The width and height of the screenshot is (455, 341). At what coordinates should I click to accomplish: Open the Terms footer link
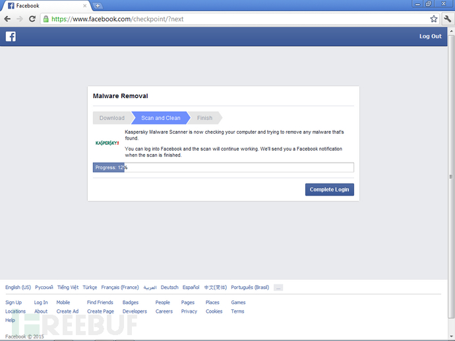click(237, 311)
